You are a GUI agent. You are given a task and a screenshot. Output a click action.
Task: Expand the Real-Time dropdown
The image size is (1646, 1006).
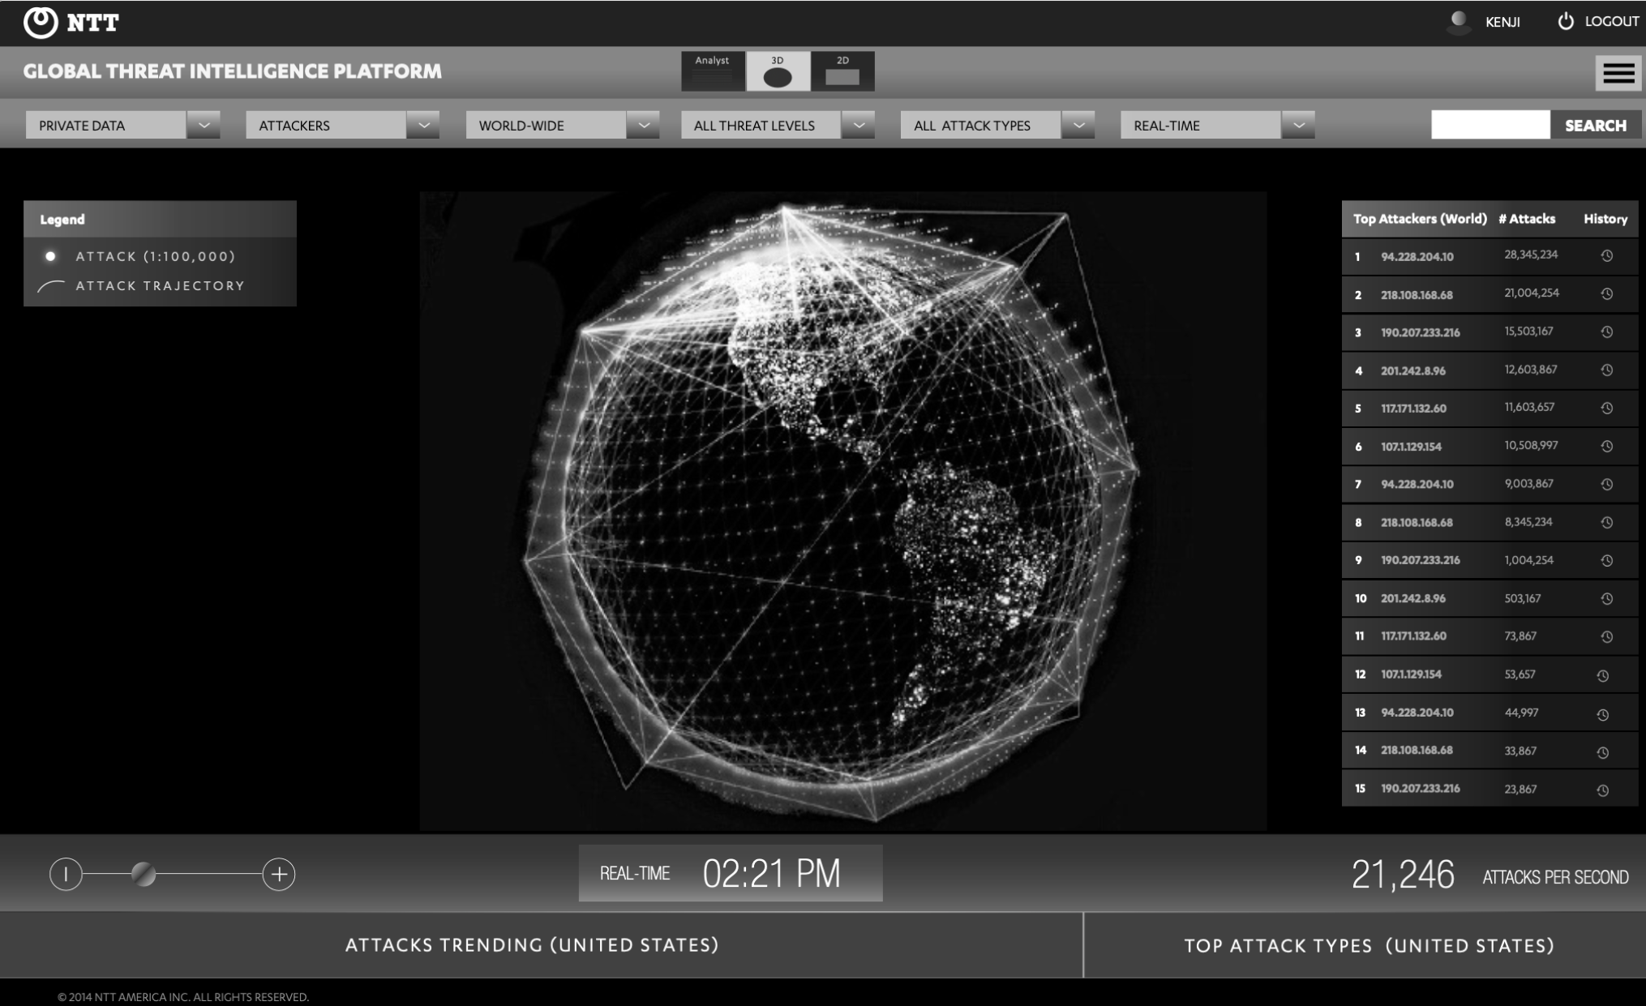point(1298,126)
